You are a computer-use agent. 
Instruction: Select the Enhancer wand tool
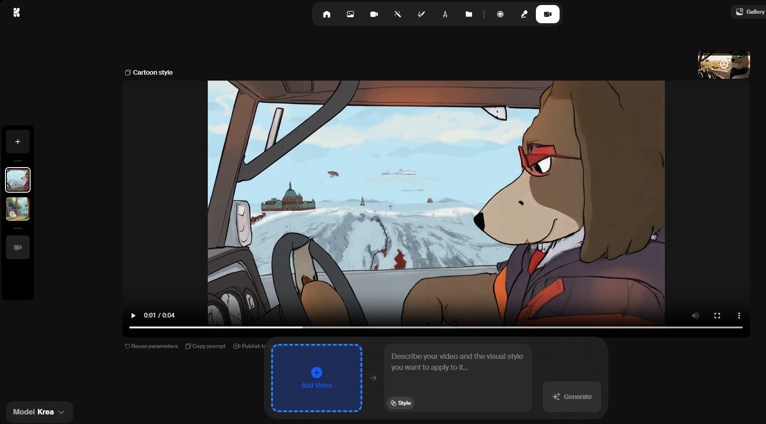(398, 14)
